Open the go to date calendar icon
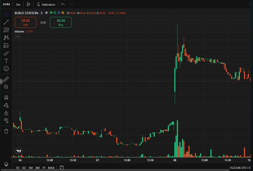Screen dimensions: 253x171 pyautogui.click(x=61, y=167)
